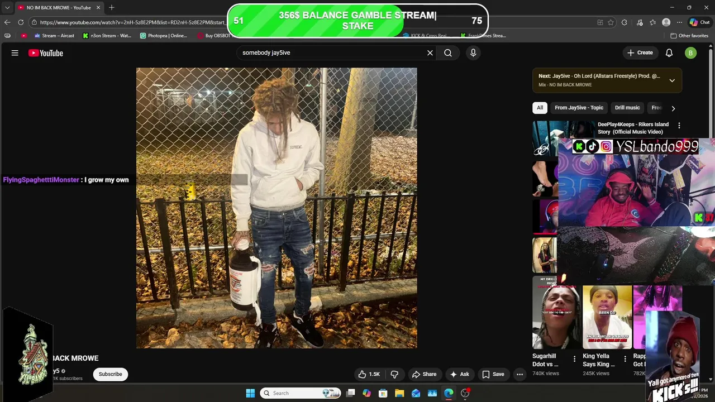Image resolution: width=715 pixels, height=402 pixels.
Task: Open a new browser tab
Action: tap(112, 7)
